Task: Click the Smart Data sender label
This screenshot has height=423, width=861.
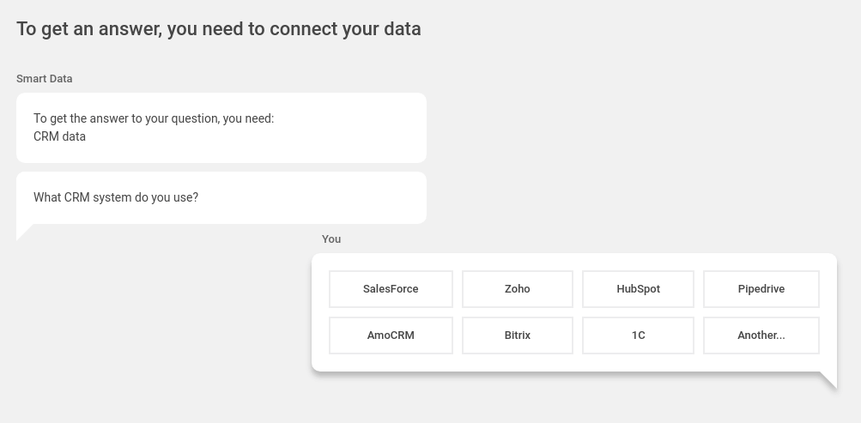Action: (x=45, y=79)
